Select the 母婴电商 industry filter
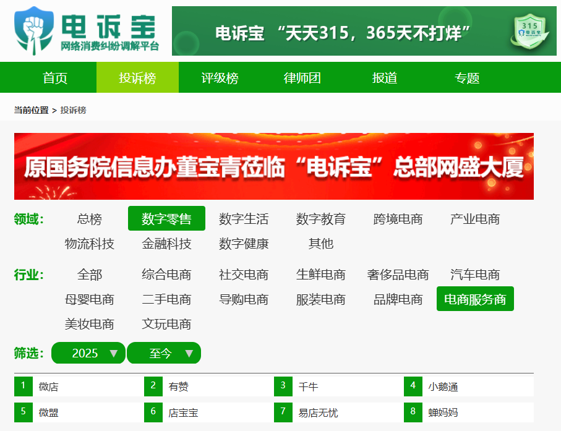The height and width of the screenshot is (431, 561). tap(90, 299)
